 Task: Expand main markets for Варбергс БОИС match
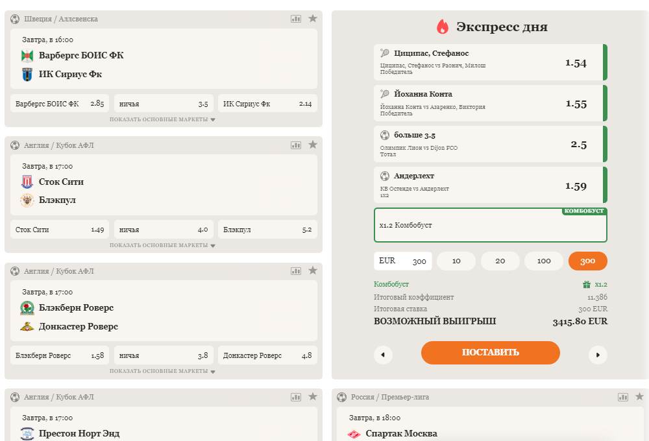tap(162, 119)
